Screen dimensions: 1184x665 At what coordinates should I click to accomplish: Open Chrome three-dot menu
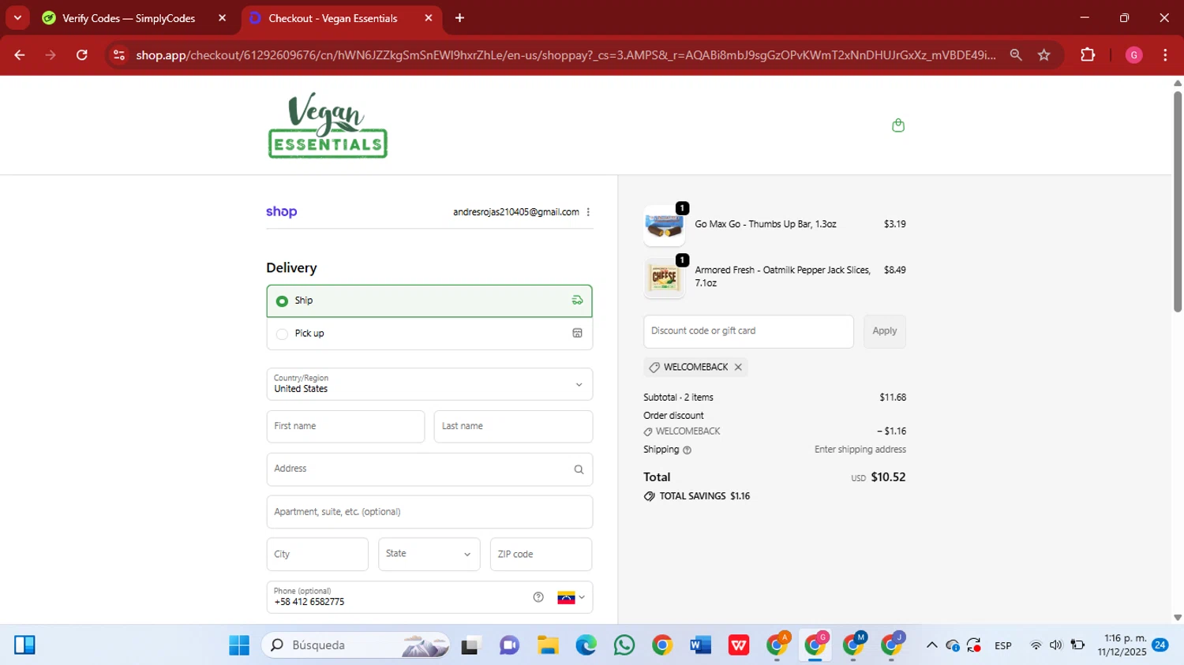pos(1165,55)
